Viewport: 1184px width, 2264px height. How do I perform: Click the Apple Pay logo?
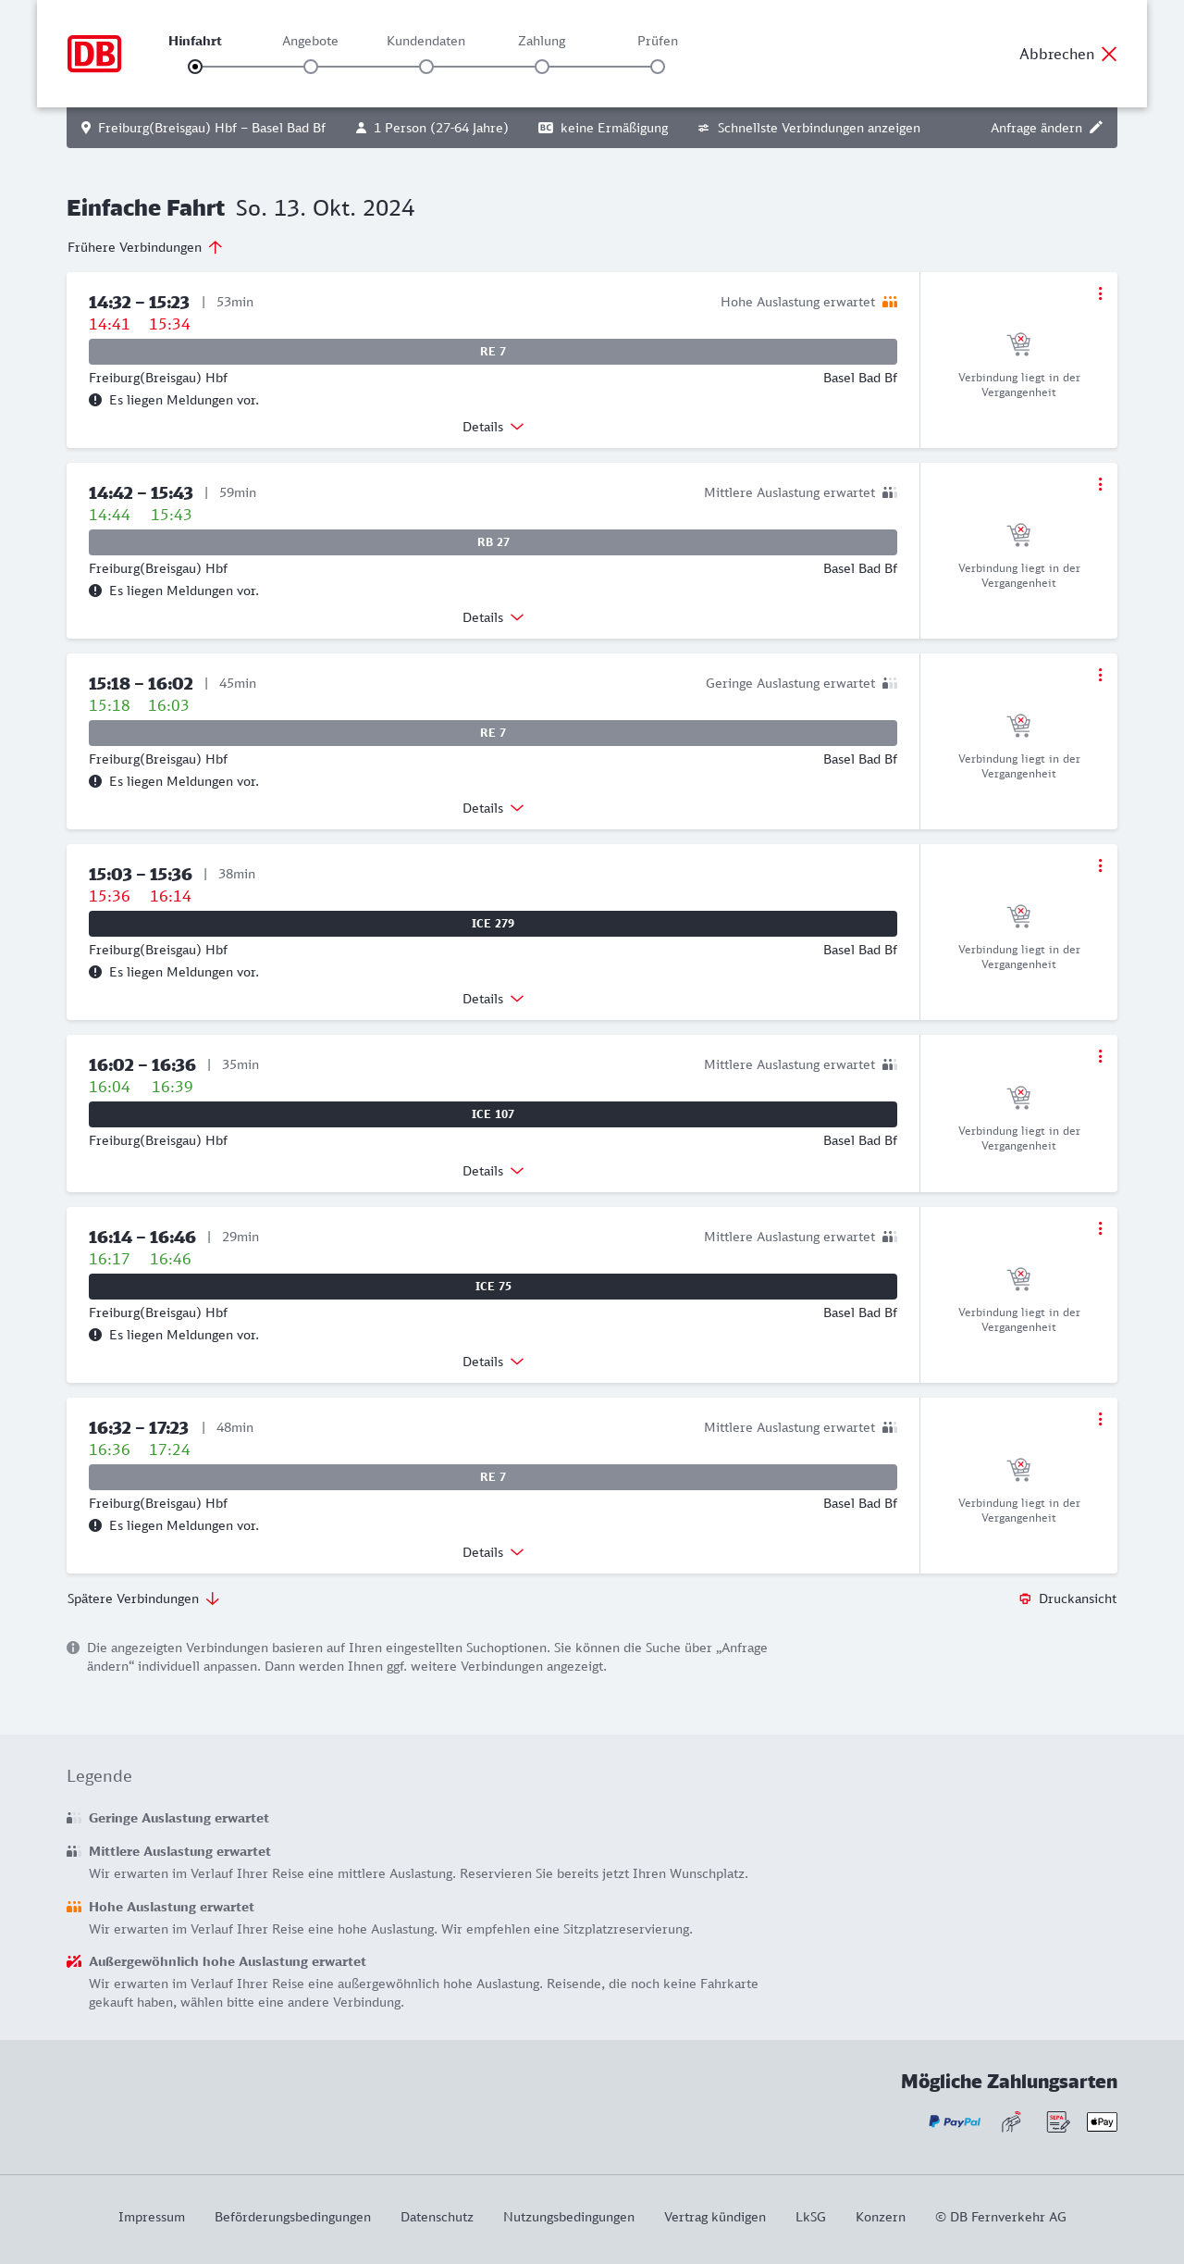coord(1102,2121)
